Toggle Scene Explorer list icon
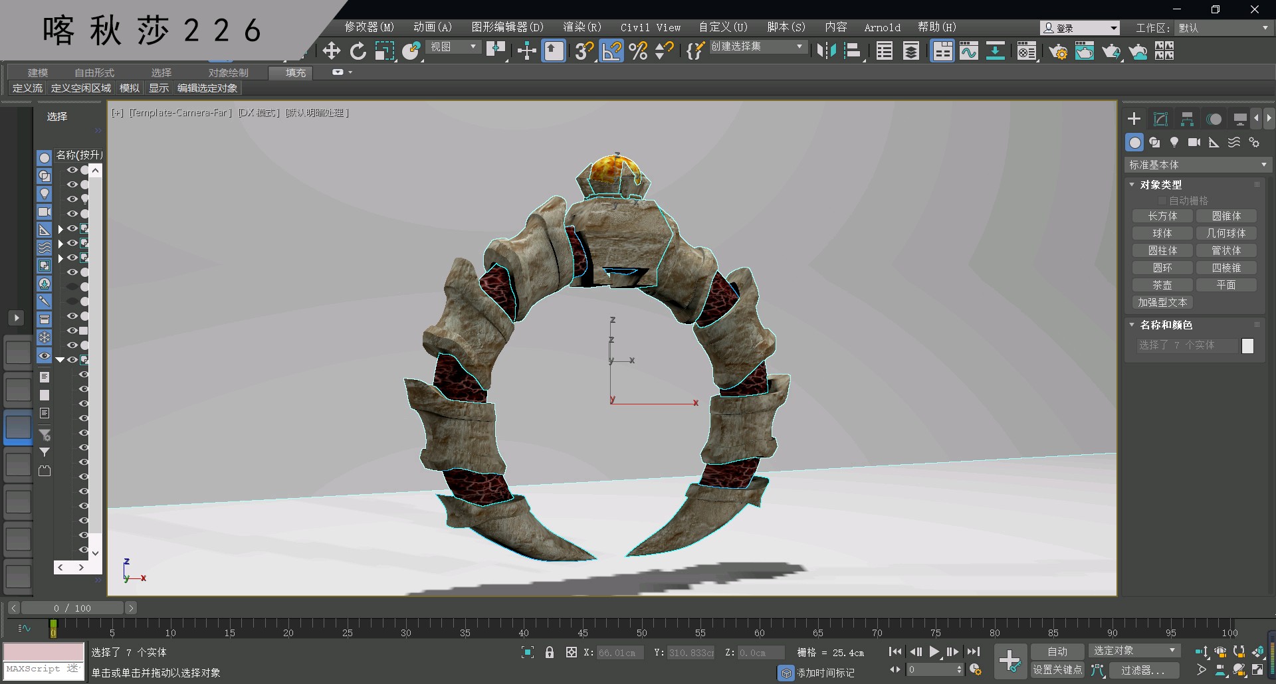 [885, 51]
